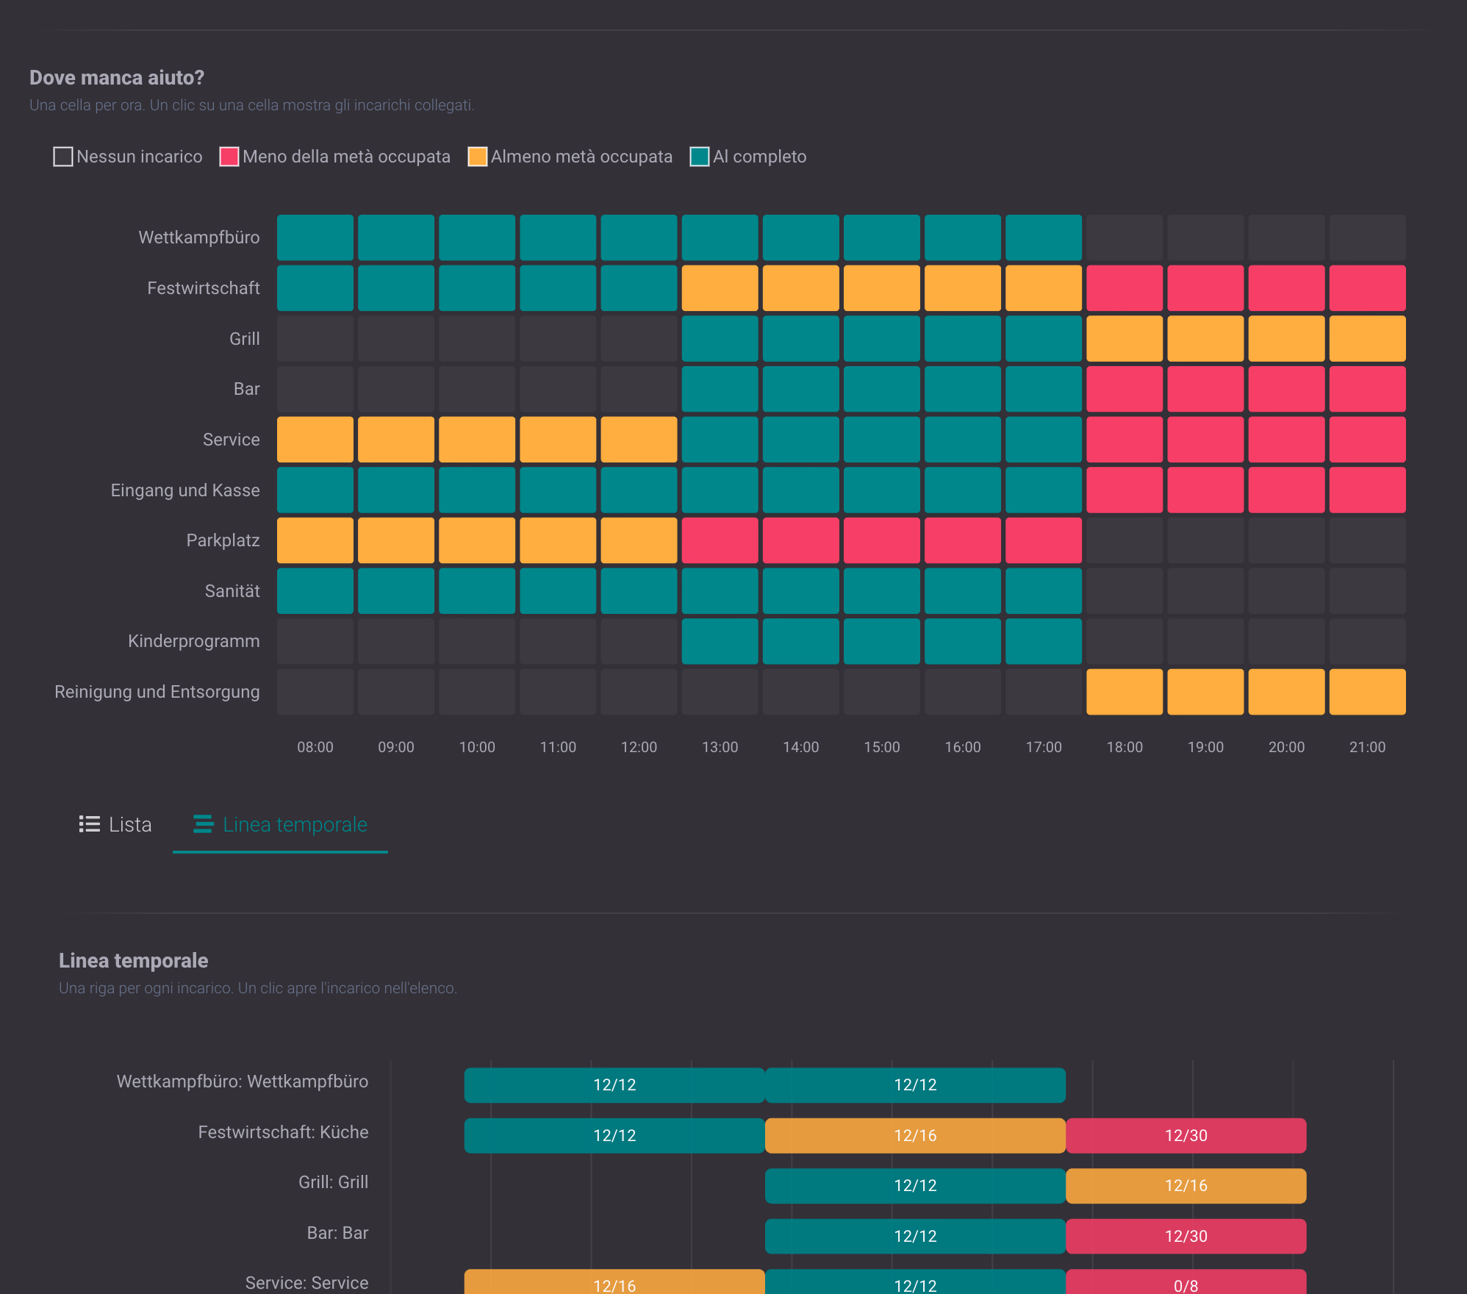This screenshot has height=1294, width=1467.
Task: Click the 'Festwirtschaft: Küche' timeline label
Action: (283, 1132)
